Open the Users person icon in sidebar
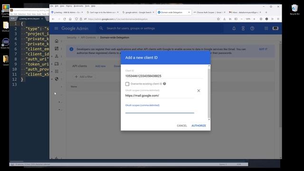 coord(57,56)
